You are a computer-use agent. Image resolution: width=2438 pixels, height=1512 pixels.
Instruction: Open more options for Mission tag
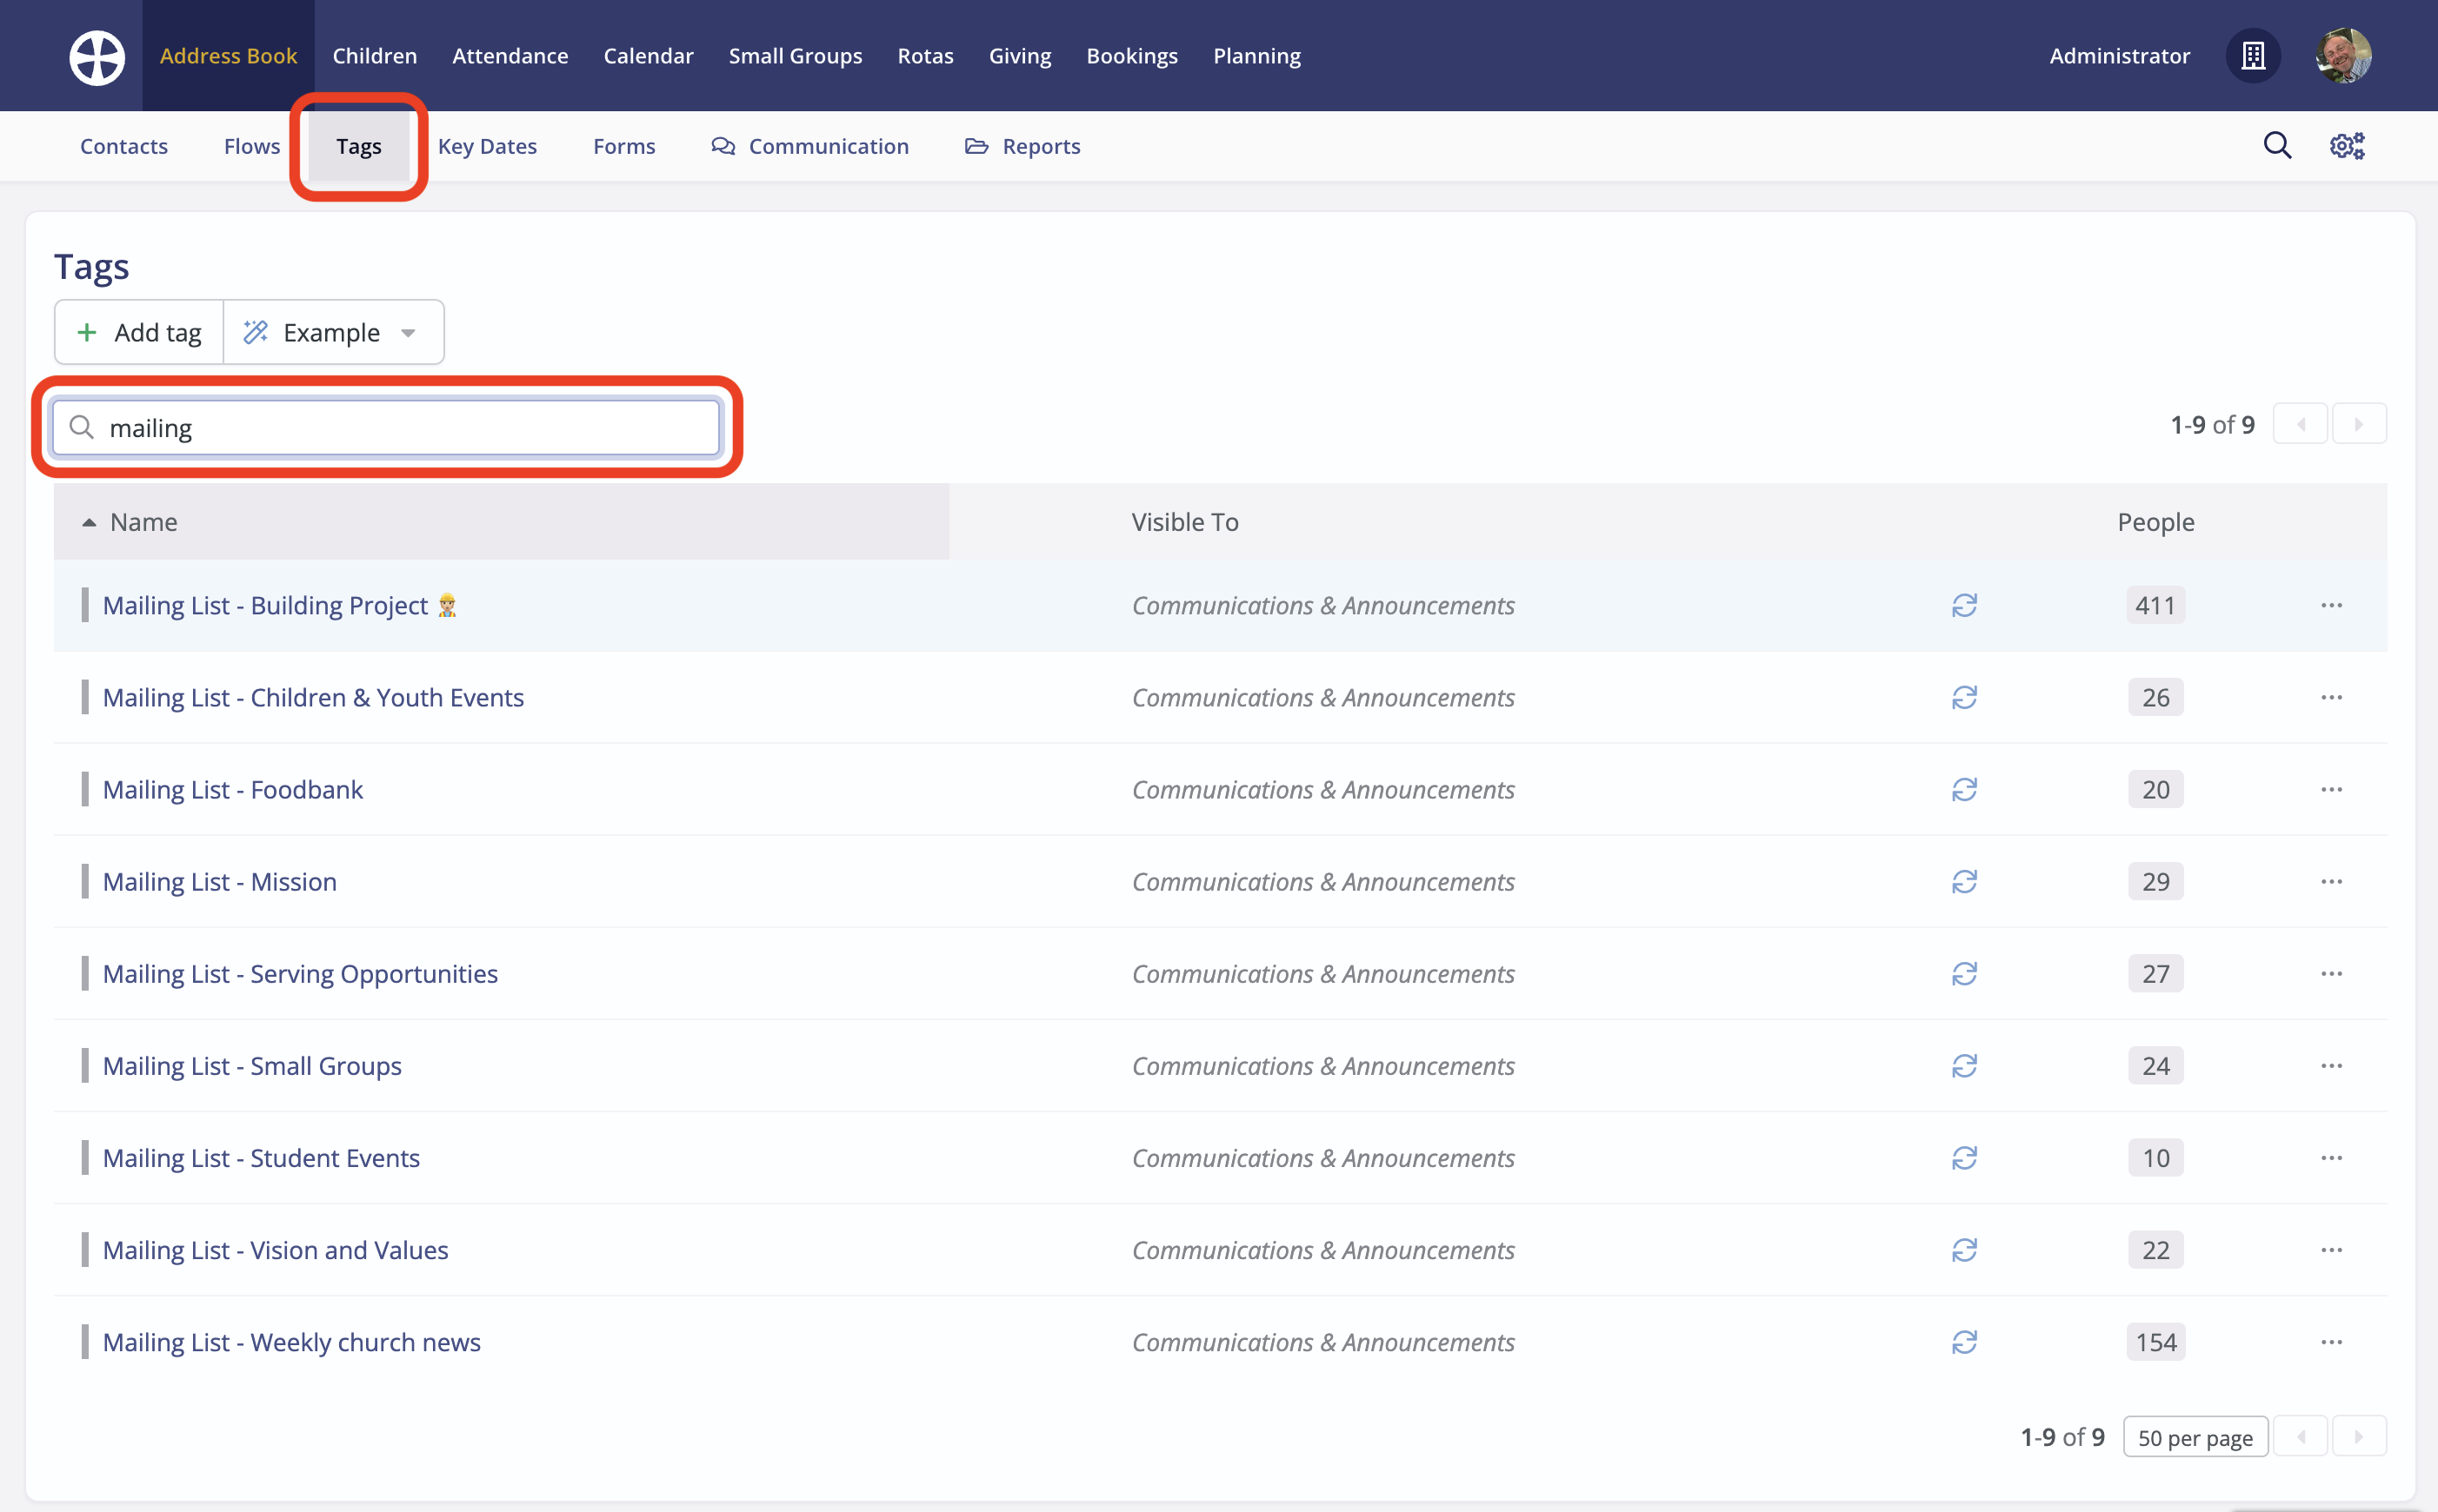(x=2331, y=882)
